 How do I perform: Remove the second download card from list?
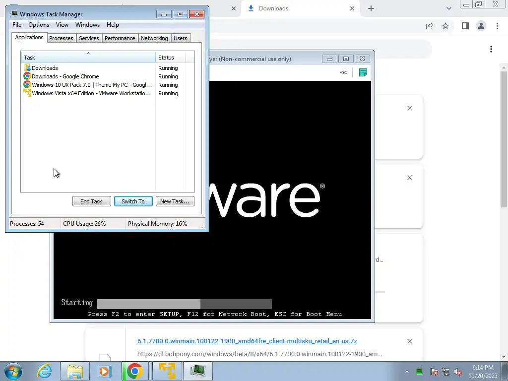click(410, 178)
